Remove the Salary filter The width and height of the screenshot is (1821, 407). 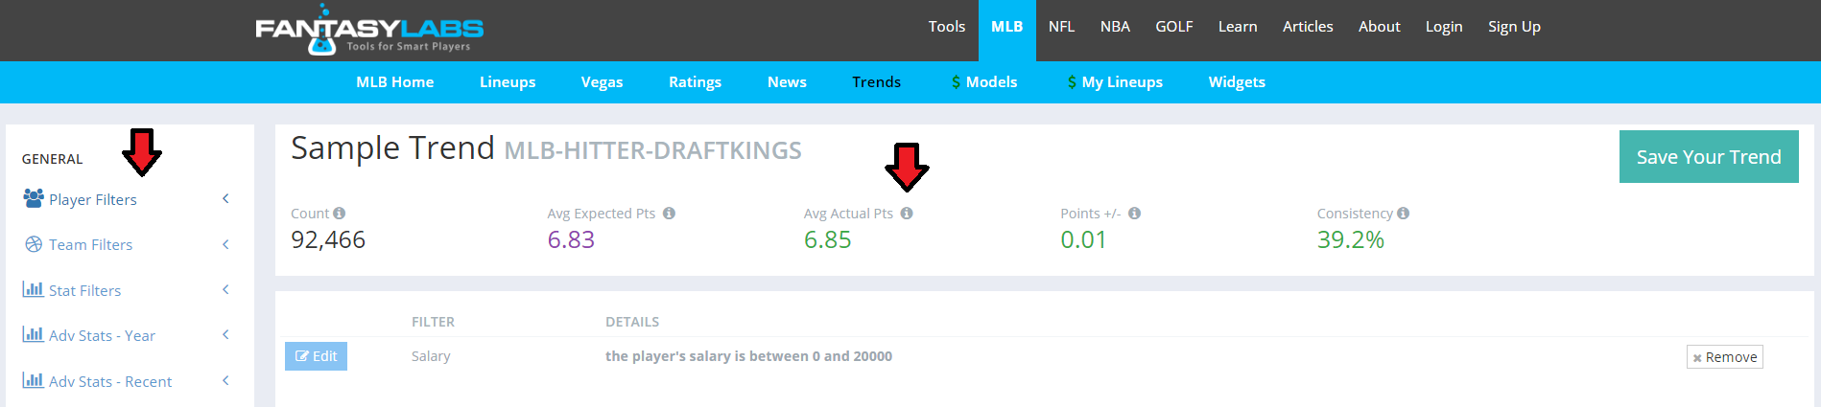pos(1725,357)
